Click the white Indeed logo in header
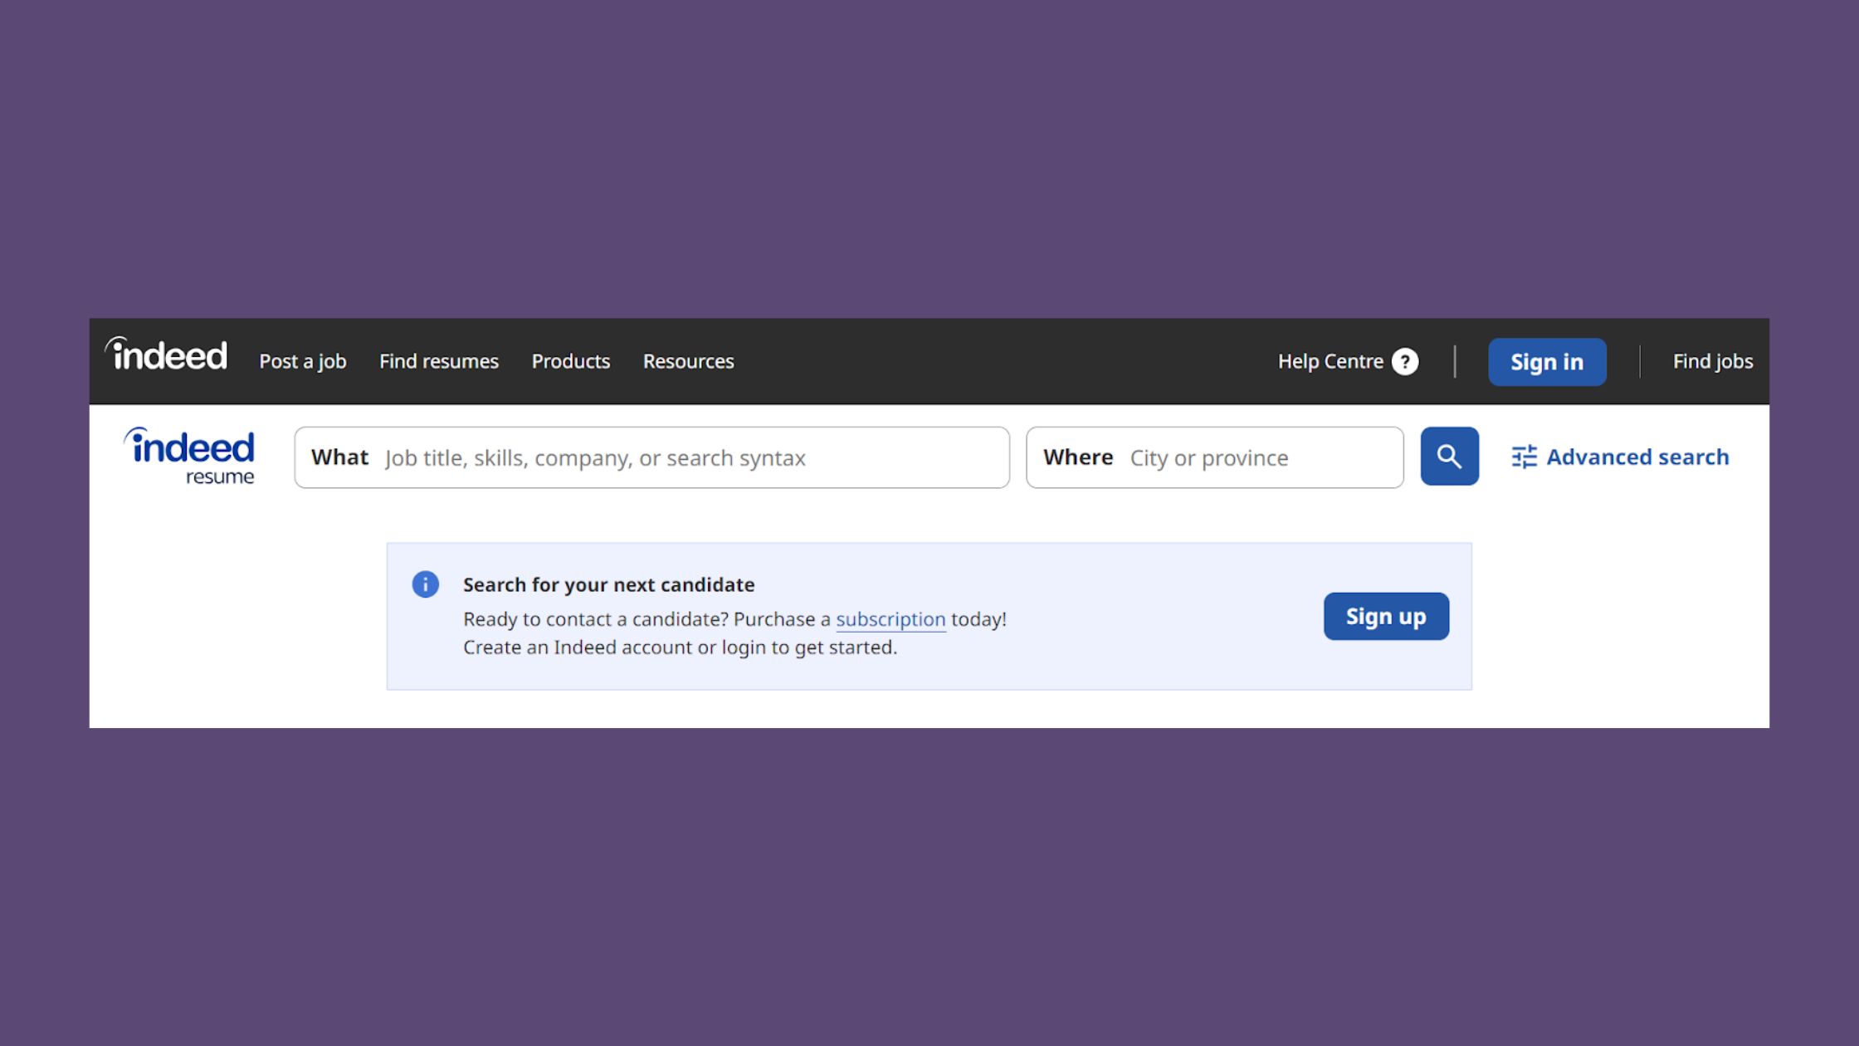Viewport: 1859px width, 1046px height. [x=165, y=354]
